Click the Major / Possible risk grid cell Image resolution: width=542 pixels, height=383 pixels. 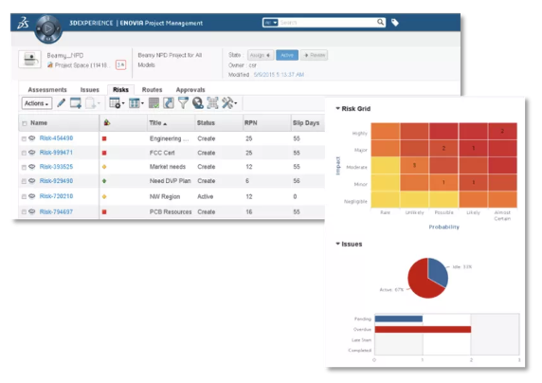[x=443, y=148]
